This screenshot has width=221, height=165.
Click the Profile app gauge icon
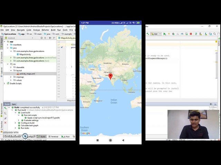(x=182, y=34)
